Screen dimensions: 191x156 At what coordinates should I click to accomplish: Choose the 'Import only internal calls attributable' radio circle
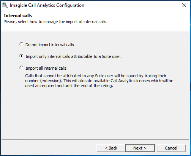pyautogui.click(x=21, y=56)
